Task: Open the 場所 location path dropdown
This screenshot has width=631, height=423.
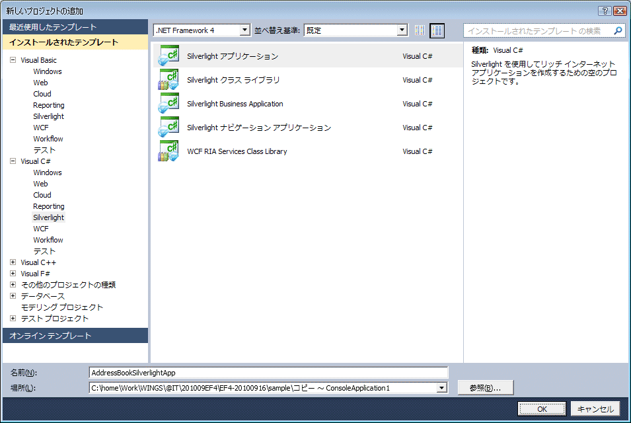Action: pyautogui.click(x=442, y=388)
